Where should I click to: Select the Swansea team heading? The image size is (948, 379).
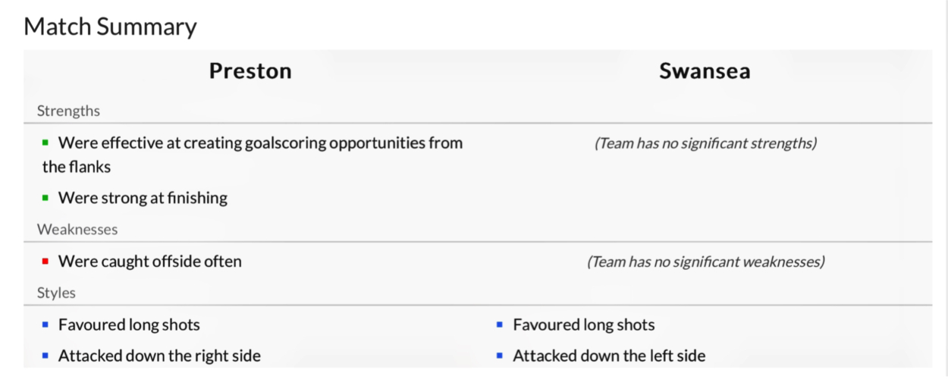click(705, 71)
